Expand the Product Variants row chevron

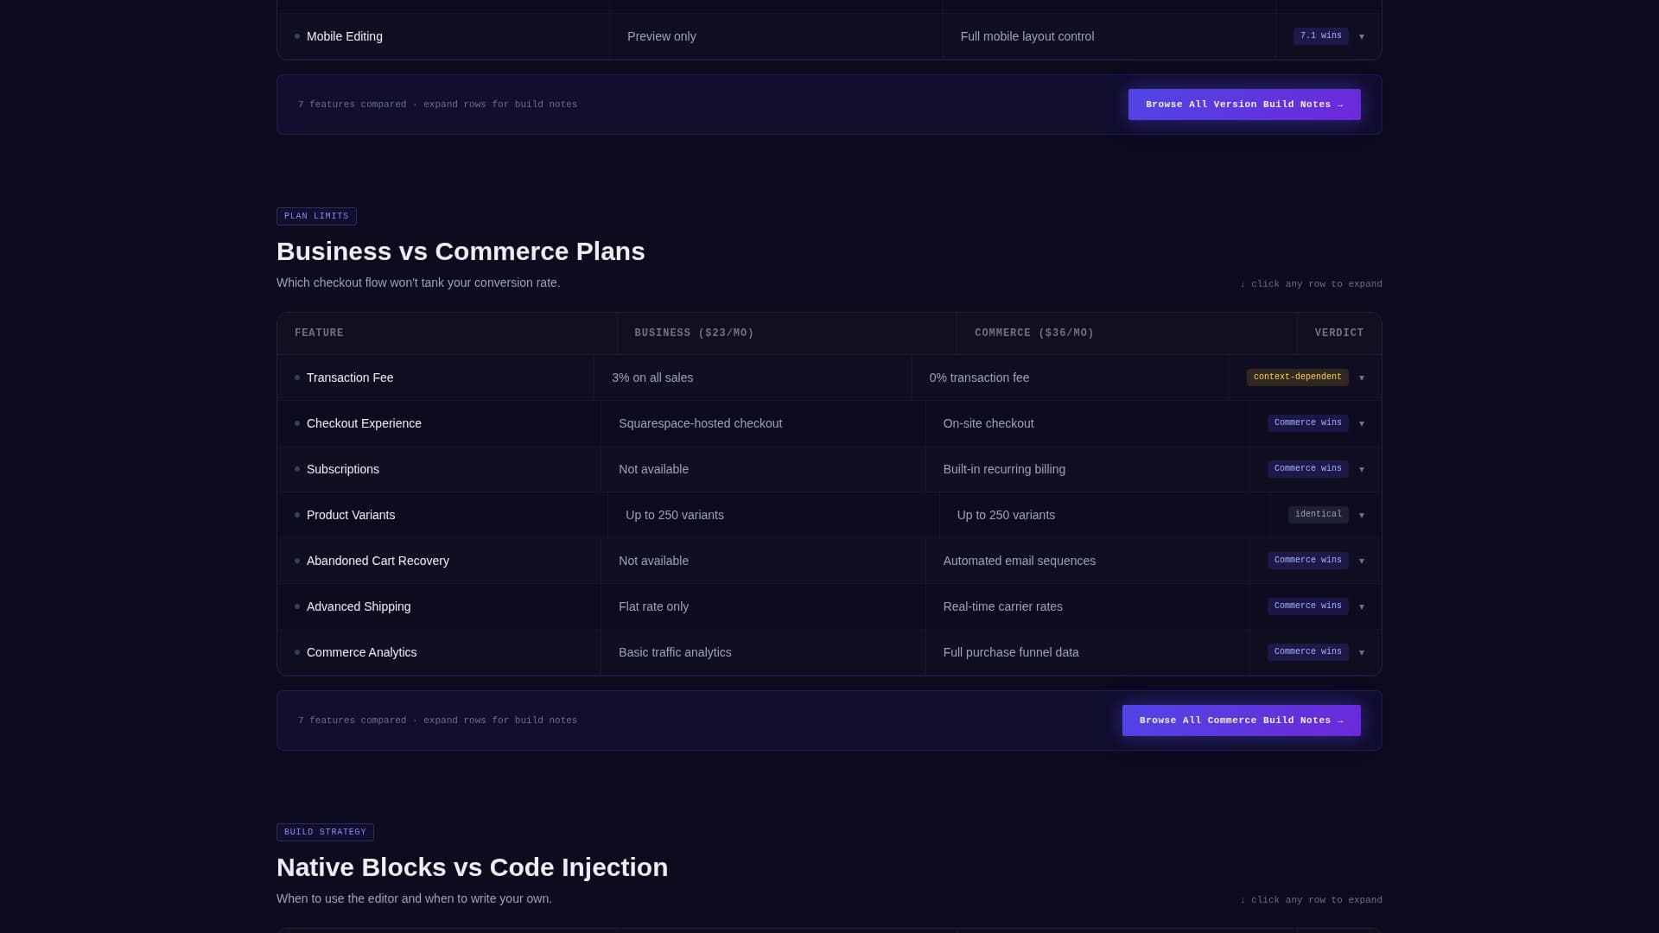tap(1362, 515)
